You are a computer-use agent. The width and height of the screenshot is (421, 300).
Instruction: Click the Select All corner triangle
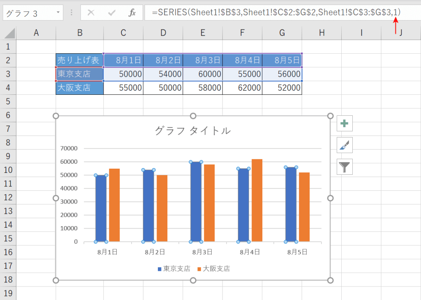(9, 33)
